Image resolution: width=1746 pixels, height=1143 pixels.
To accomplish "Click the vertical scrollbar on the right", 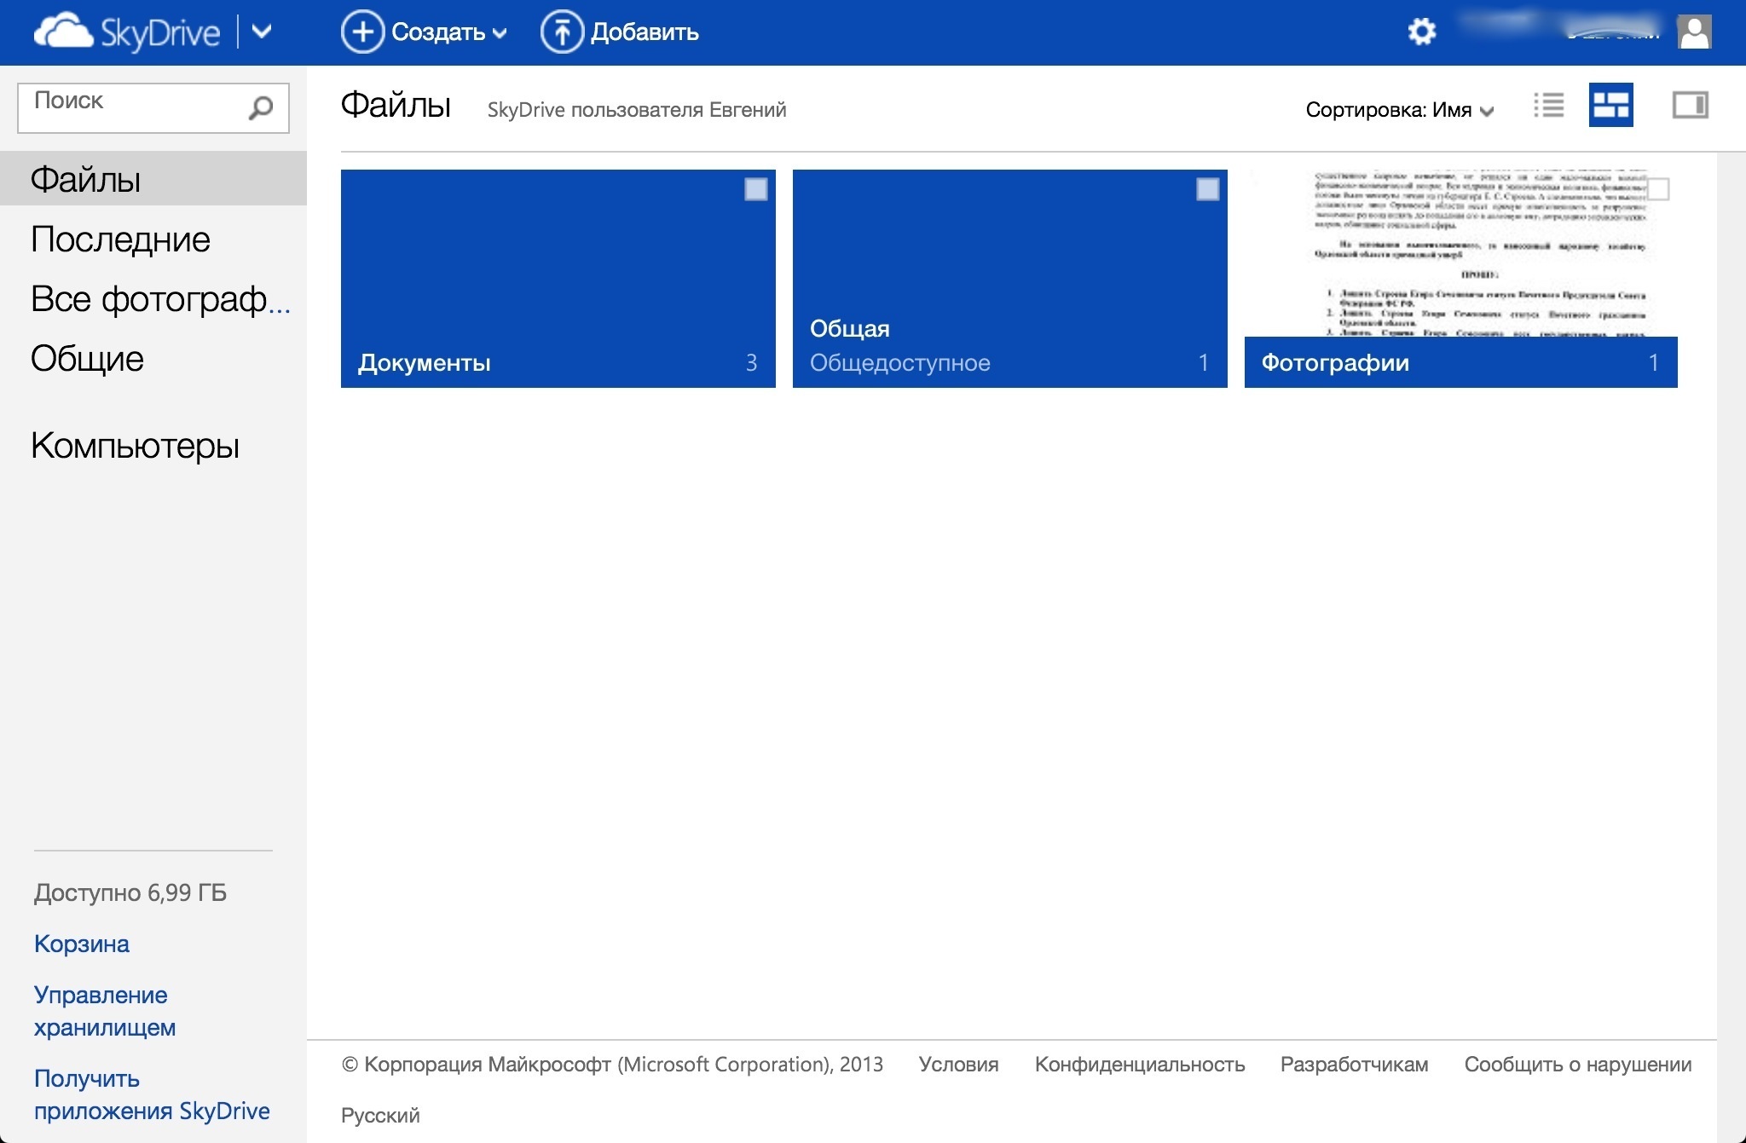I will pyautogui.click(x=1731, y=647).
